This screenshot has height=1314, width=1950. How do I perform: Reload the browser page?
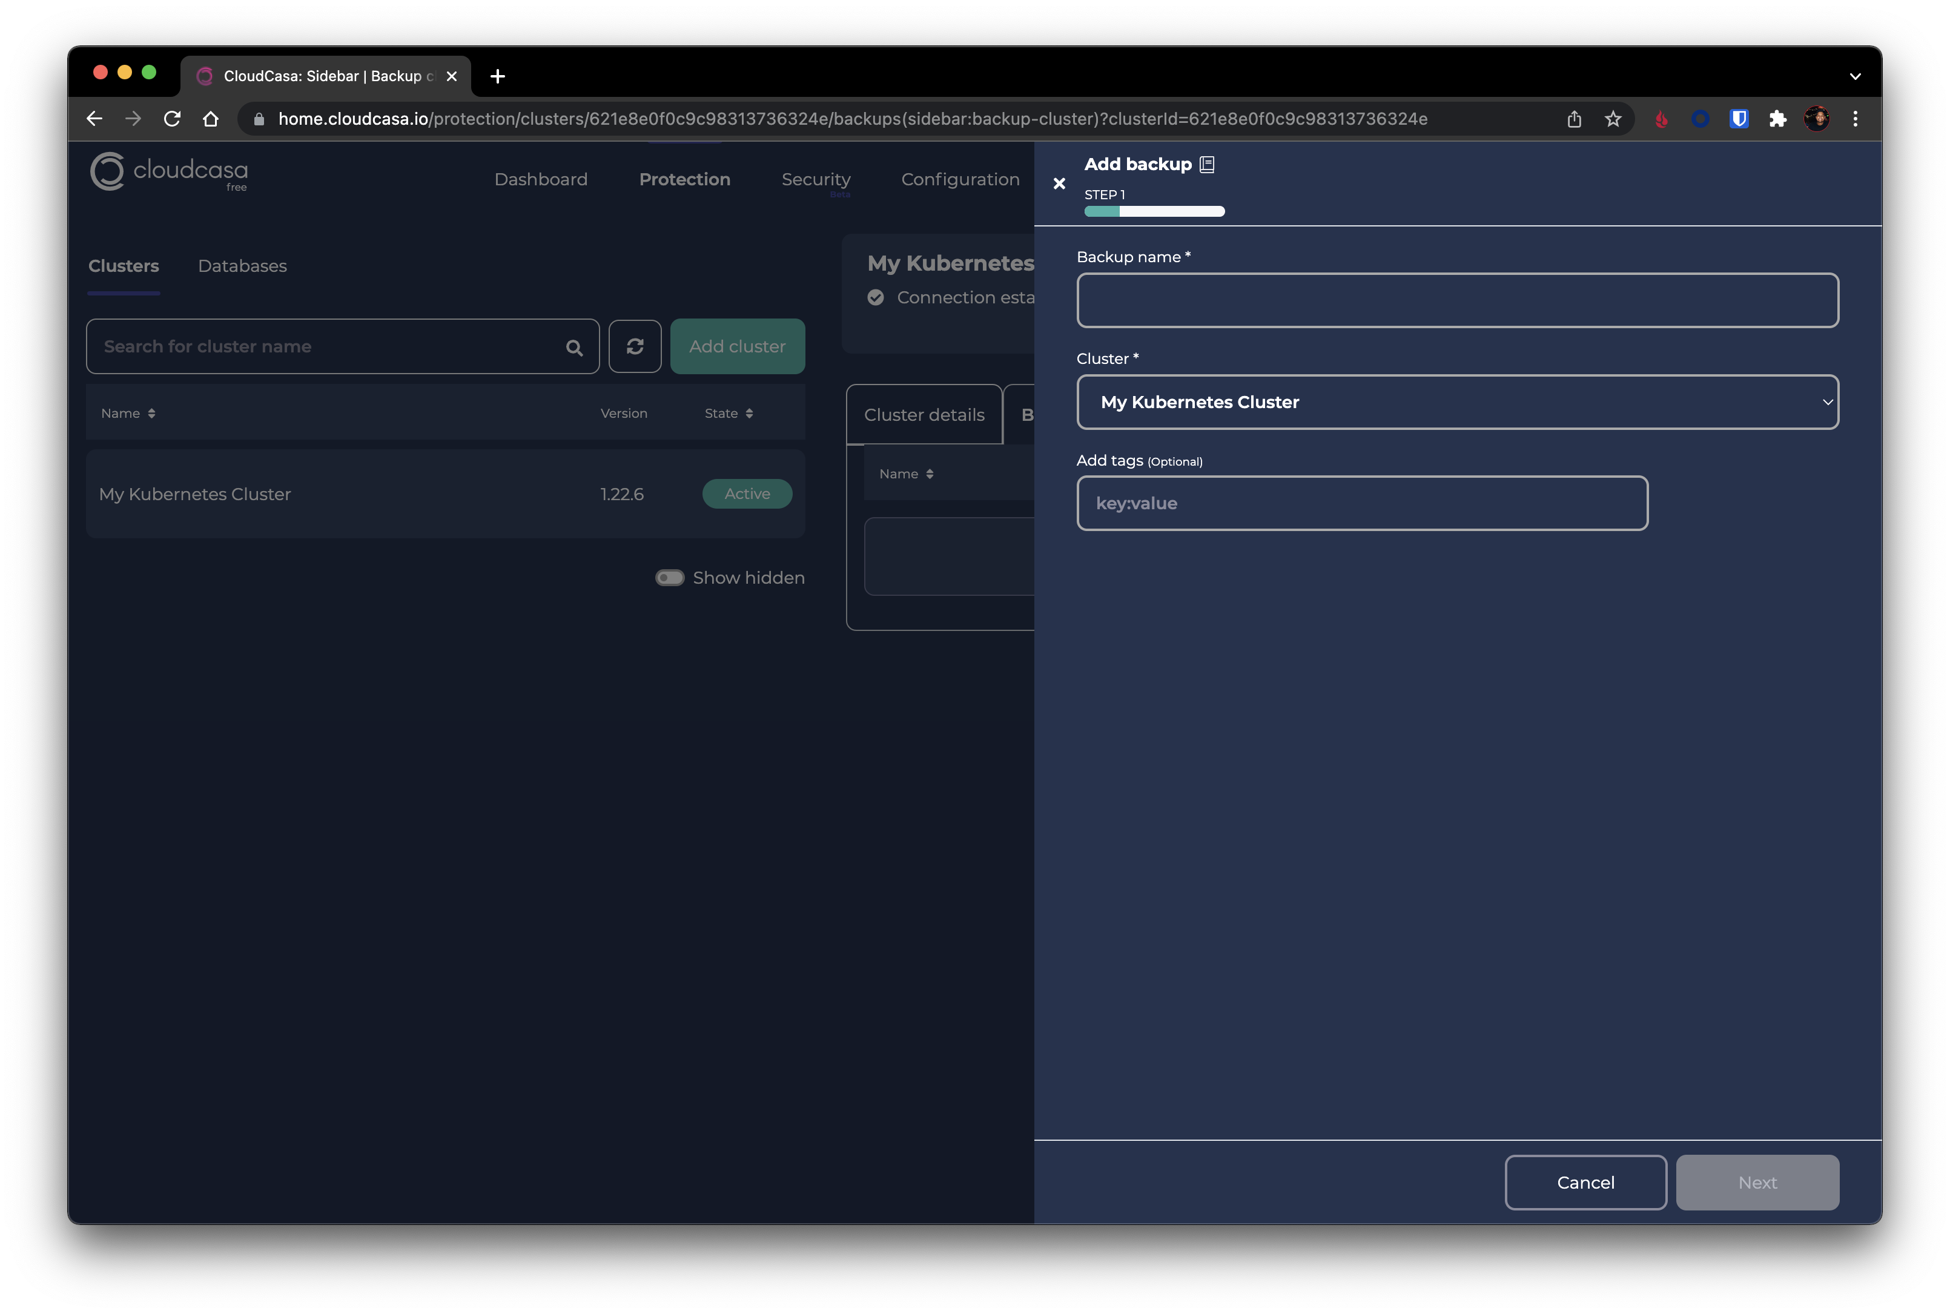(172, 119)
